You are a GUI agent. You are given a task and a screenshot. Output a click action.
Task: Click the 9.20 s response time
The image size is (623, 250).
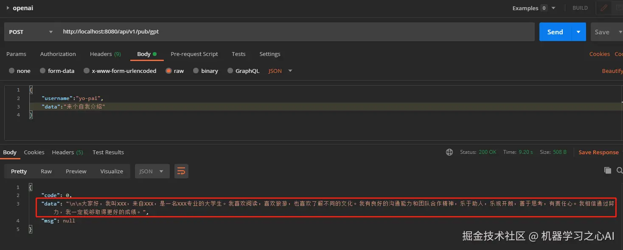pyautogui.click(x=526, y=152)
